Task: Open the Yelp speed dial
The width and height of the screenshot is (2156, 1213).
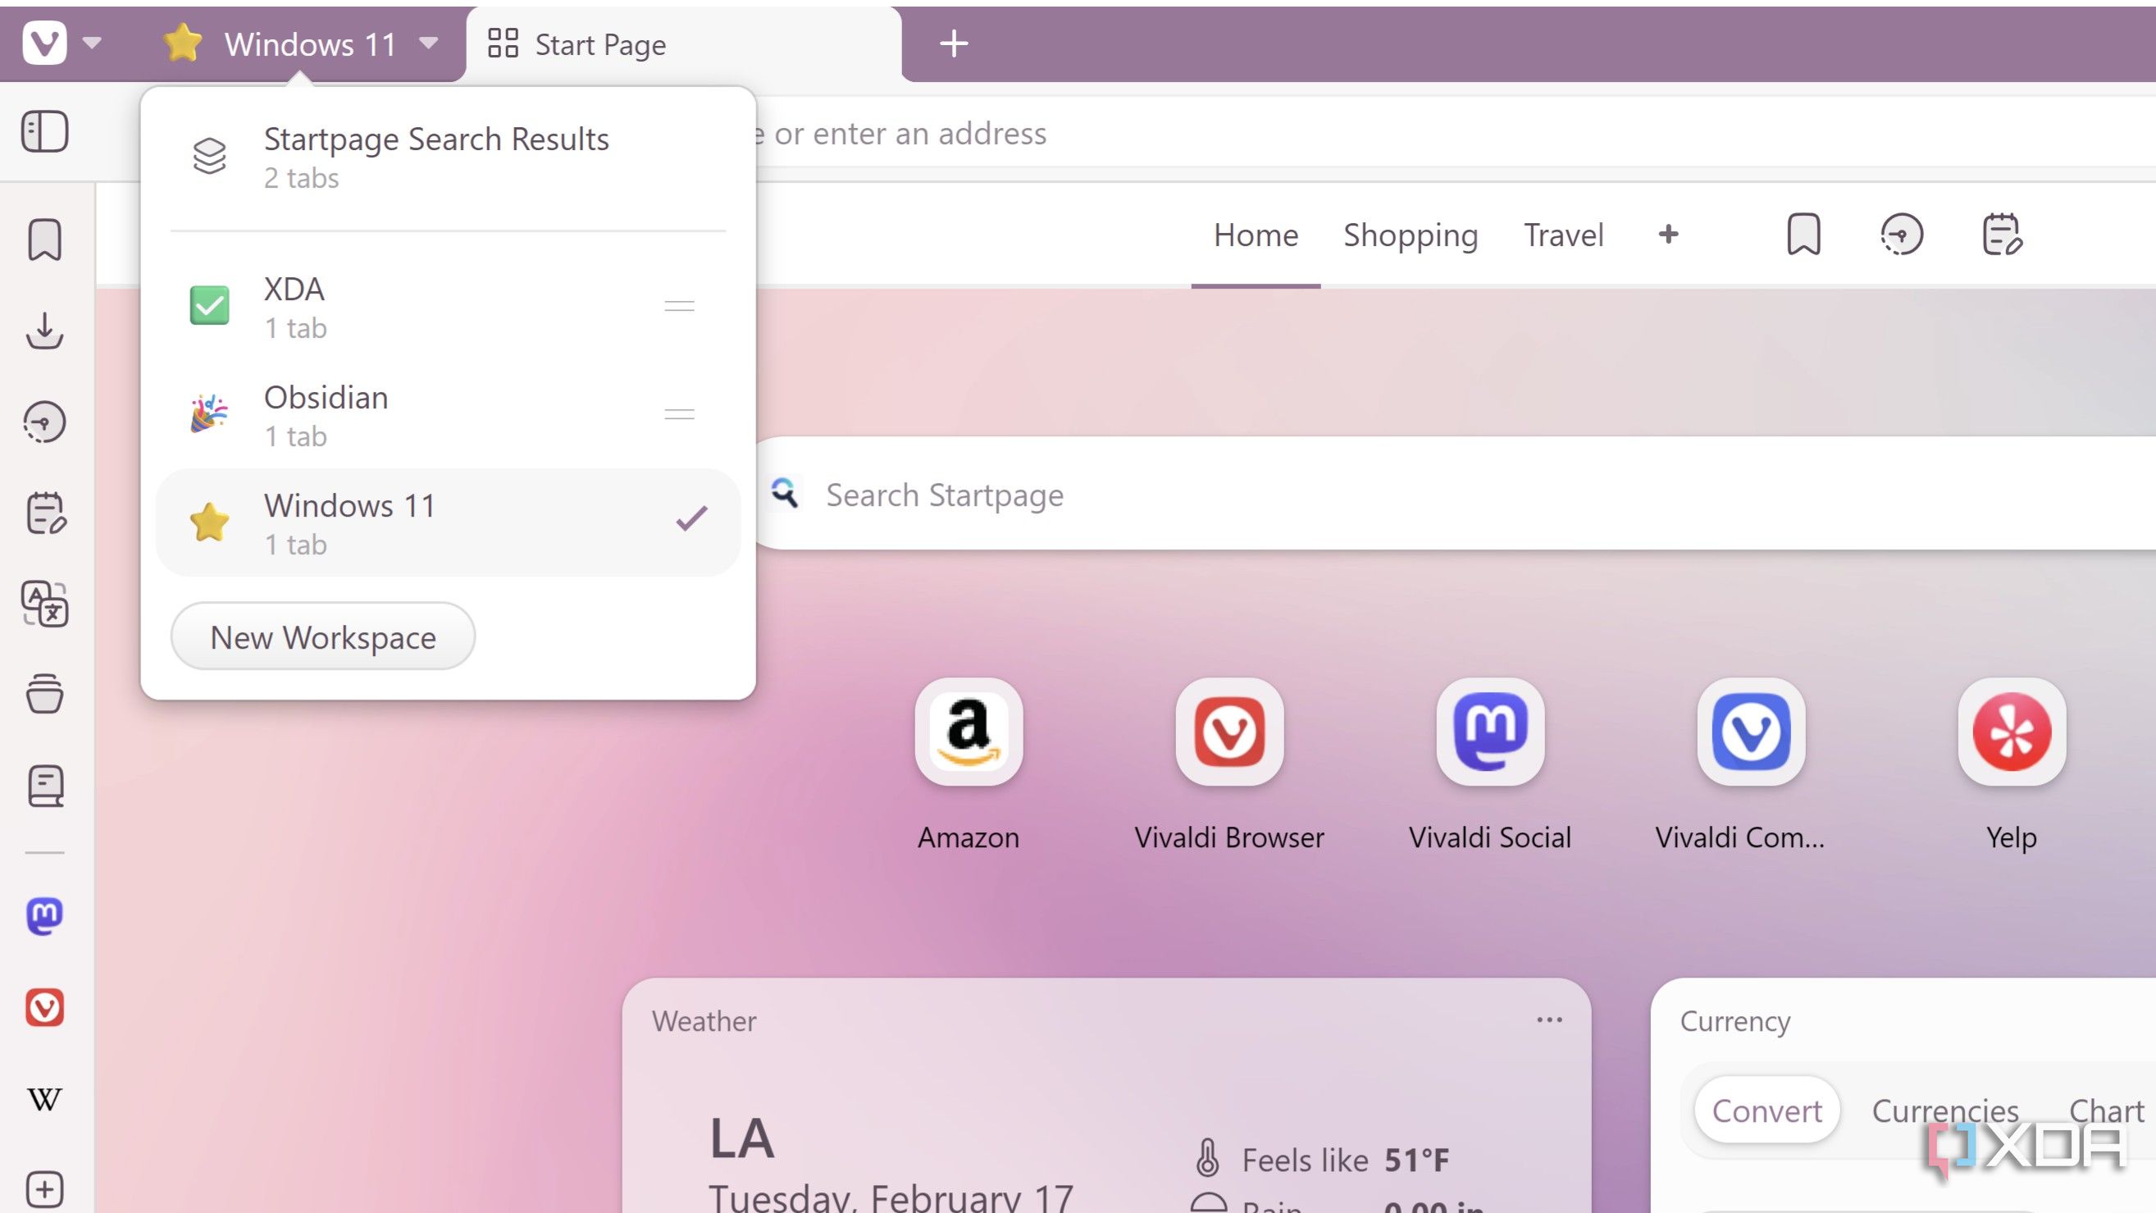Action: (x=2011, y=732)
